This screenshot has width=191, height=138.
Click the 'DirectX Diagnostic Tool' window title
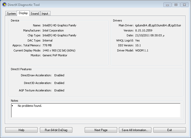coord(24,5)
